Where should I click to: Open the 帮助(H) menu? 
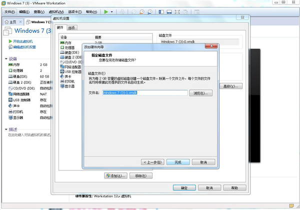click(91, 12)
